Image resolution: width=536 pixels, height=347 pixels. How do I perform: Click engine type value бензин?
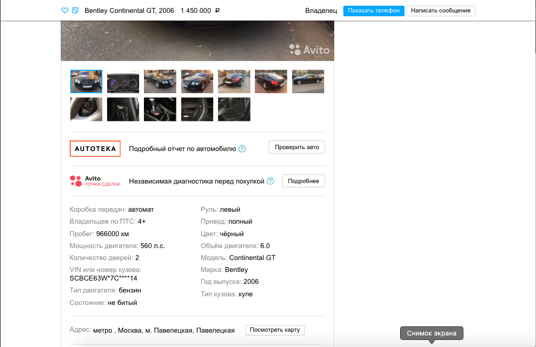click(x=130, y=290)
